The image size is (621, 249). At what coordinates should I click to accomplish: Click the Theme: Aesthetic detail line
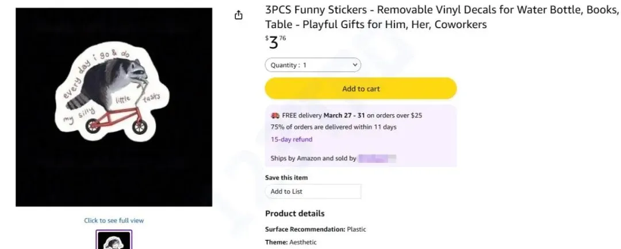(290, 243)
